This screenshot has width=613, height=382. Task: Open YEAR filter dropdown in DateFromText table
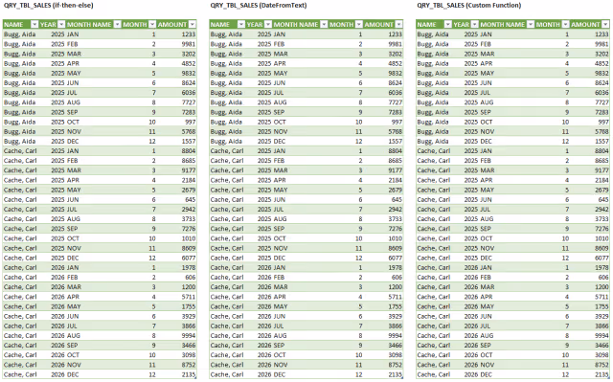tap(268, 25)
